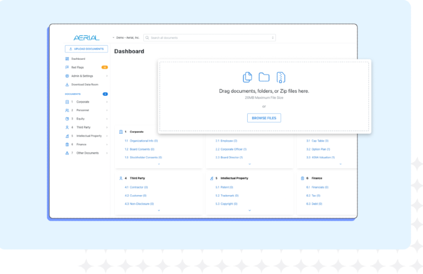Click the blue Documents count badge
Viewport: 423px width, 274px height.
tap(105, 94)
